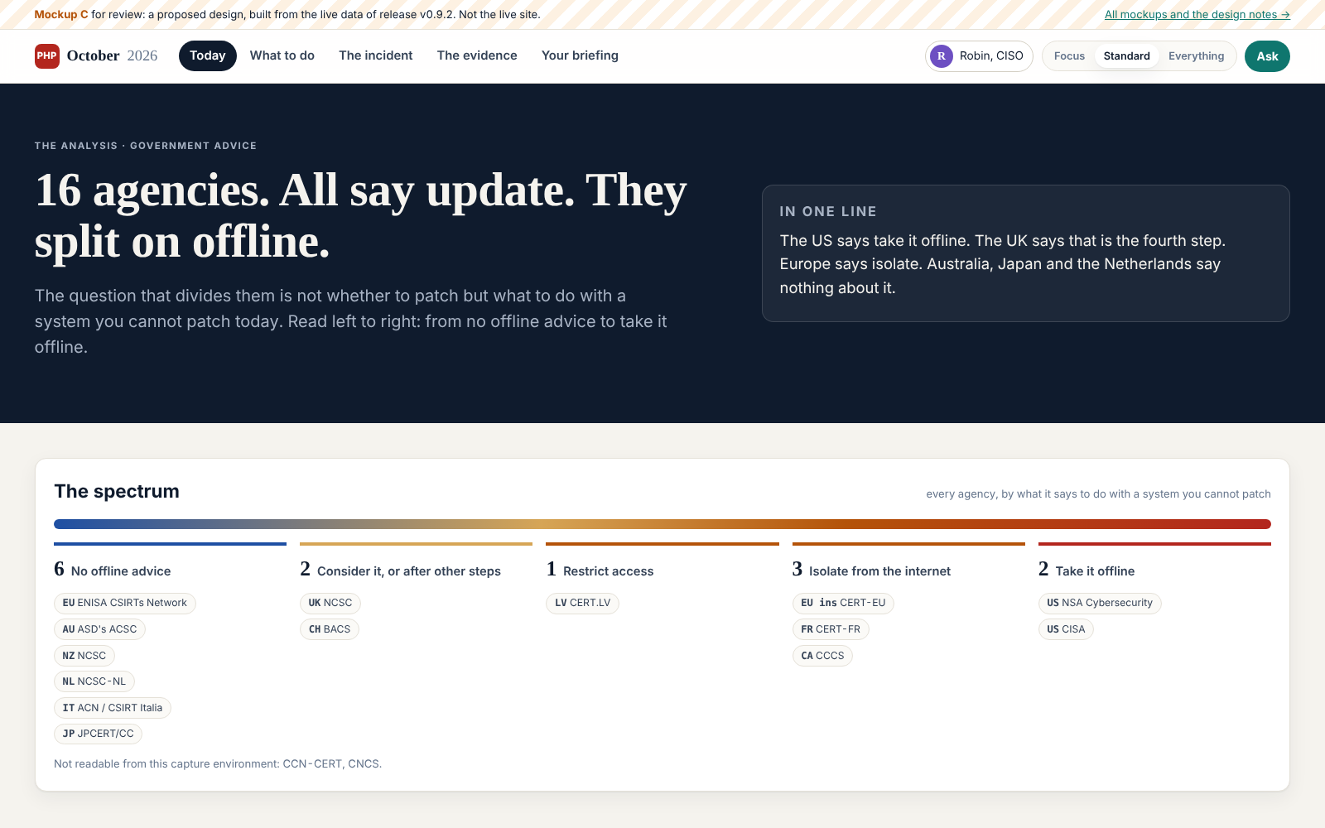The height and width of the screenshot is (828, 1325).
Task: Click US NSA Cybersecurity chip
Action: (1100, 603)
